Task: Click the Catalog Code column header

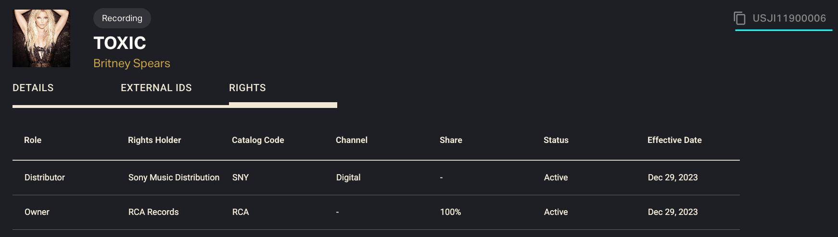Action: (x=258, y=140)
